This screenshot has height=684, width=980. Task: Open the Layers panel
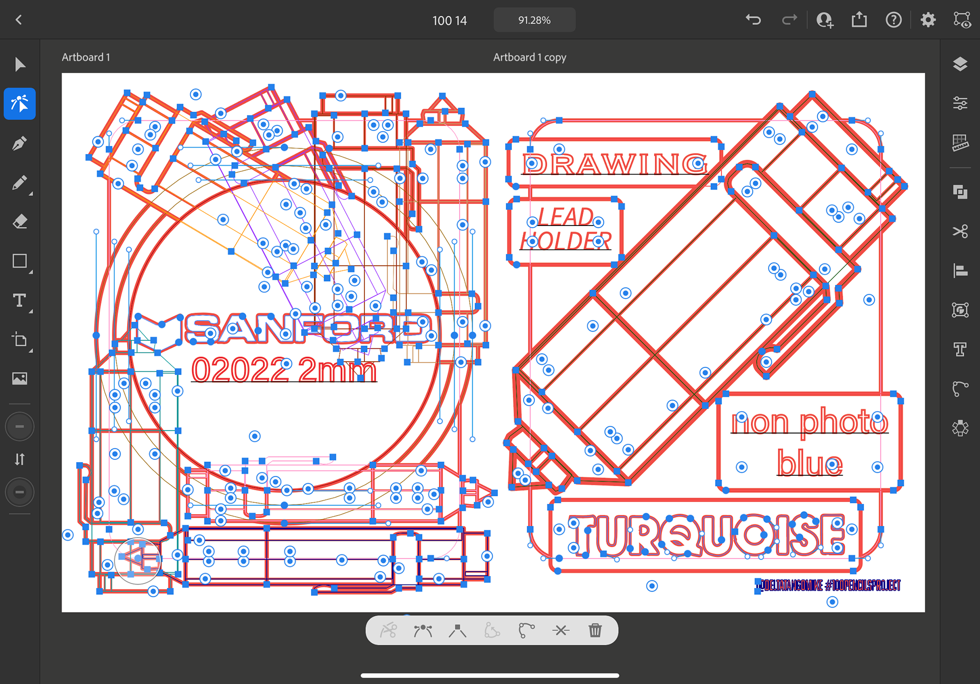coord(960,64)
